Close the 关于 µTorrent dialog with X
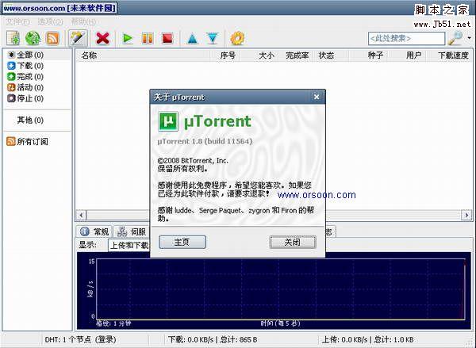This screenshot has height=348, width=476. click(x=317, y=97)
